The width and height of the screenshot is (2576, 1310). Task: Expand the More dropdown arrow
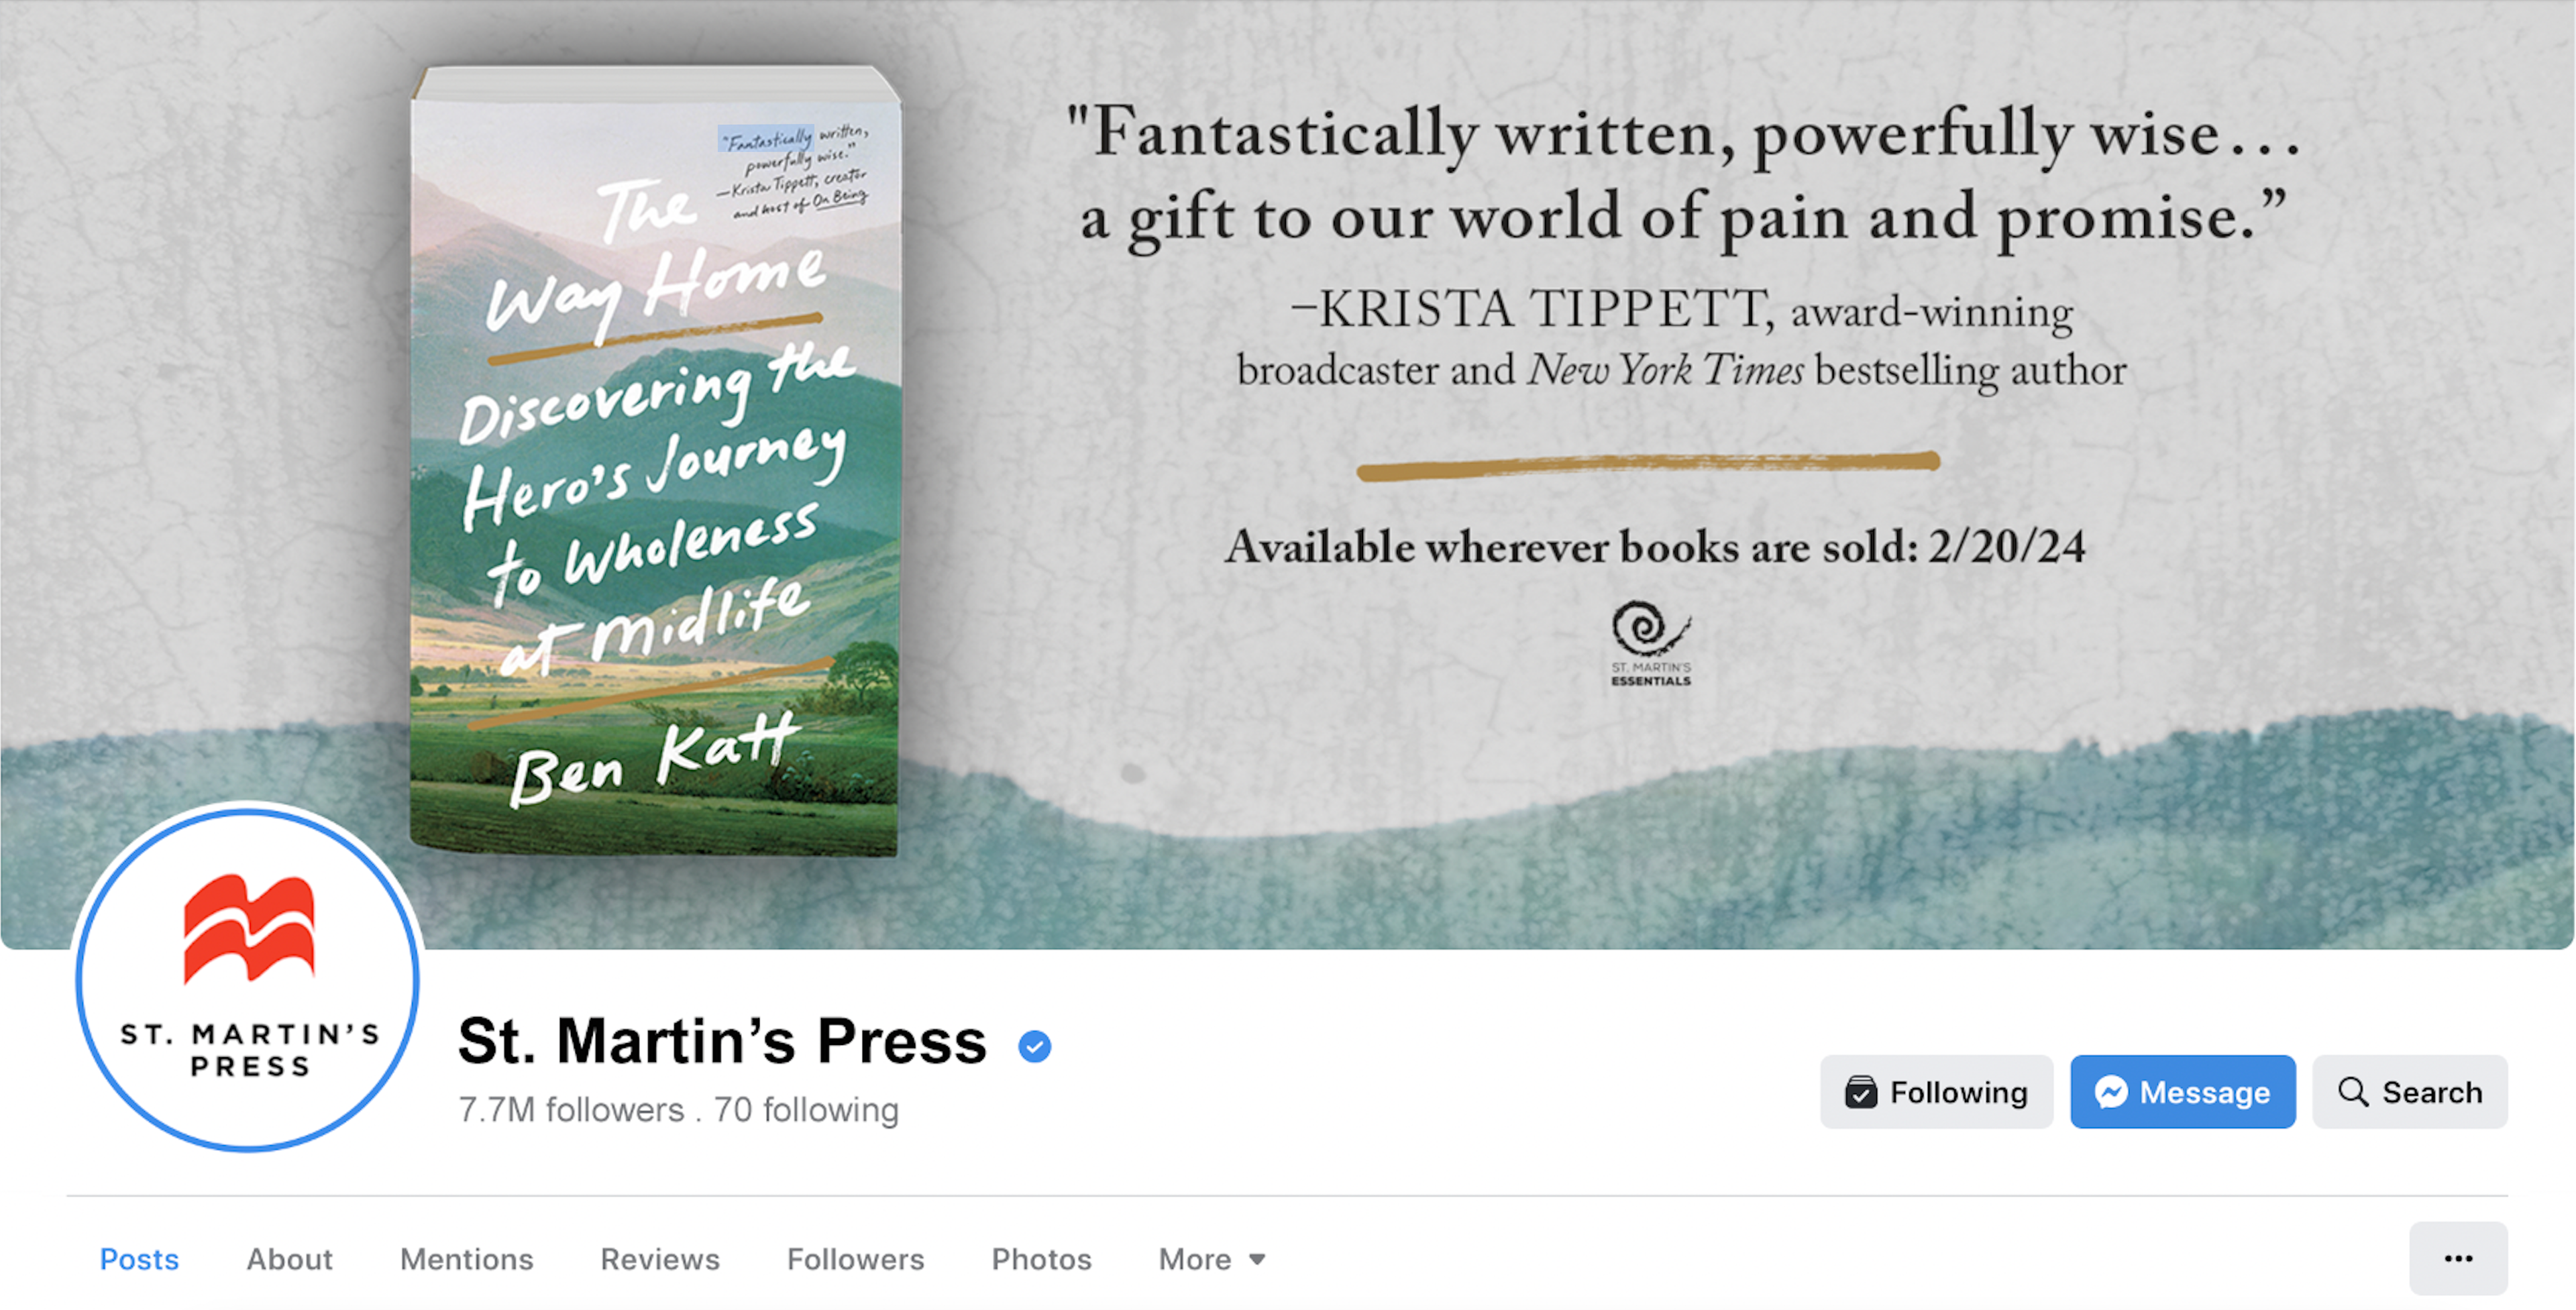(x=1258, y=1259)
